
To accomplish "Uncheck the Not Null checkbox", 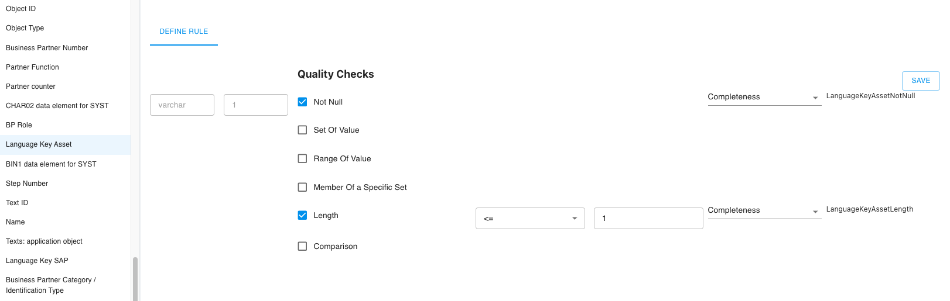I will pyautogui.click(x=302, y=102).
